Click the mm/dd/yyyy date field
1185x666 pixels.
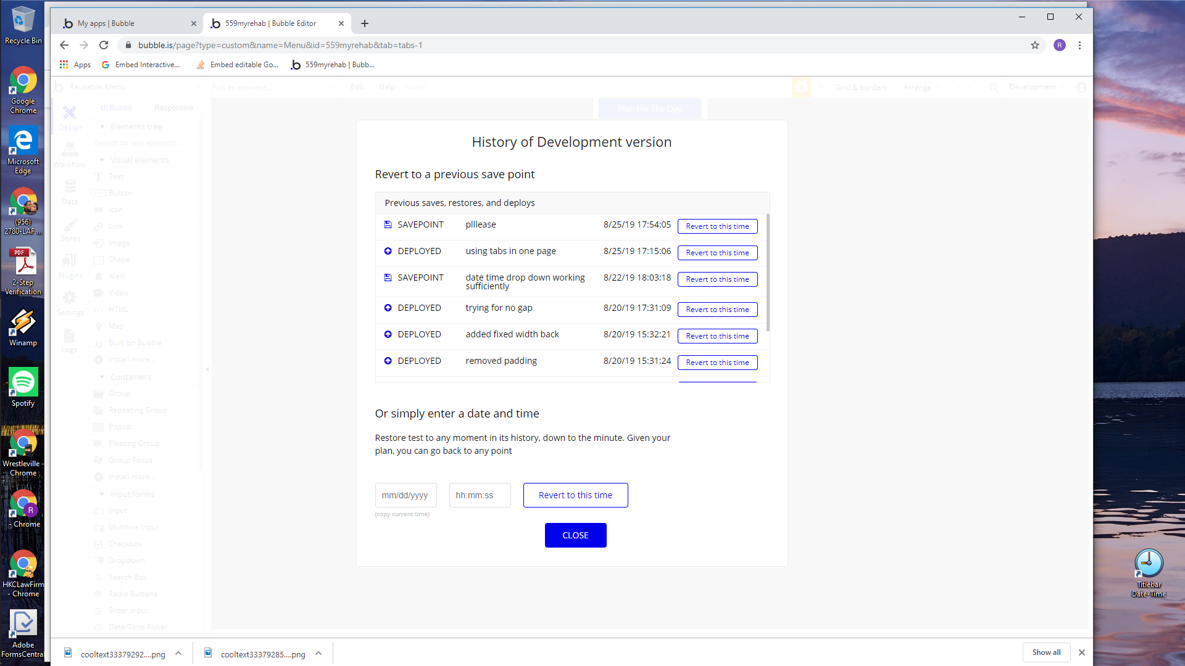click(405, 495)
